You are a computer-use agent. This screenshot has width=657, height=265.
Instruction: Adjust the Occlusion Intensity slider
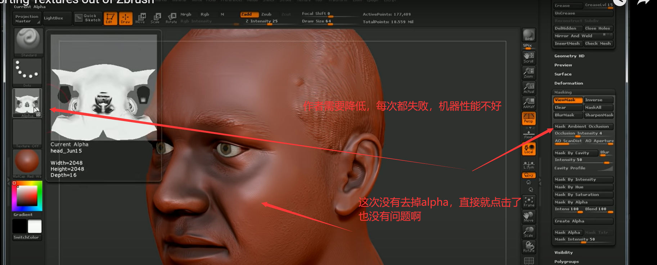click(x=583, y=134)
